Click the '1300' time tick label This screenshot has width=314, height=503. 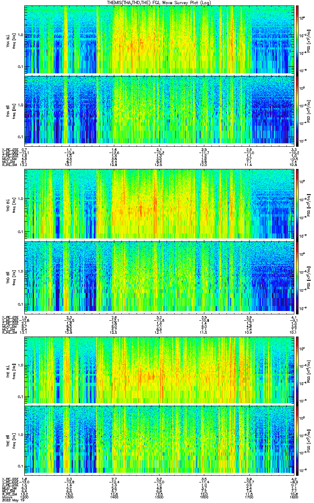[69, 496]
